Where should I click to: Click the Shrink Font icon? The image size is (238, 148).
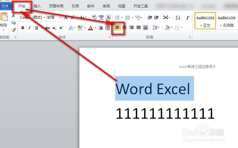(x=73, y=17)
